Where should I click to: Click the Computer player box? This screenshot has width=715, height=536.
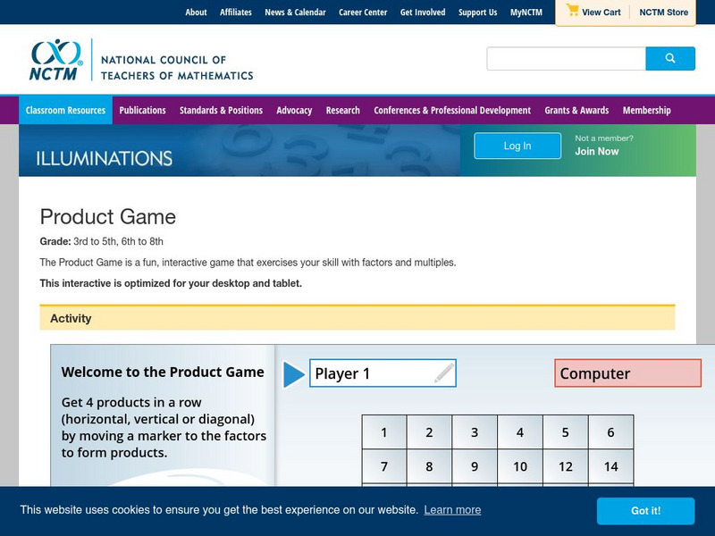628,373
